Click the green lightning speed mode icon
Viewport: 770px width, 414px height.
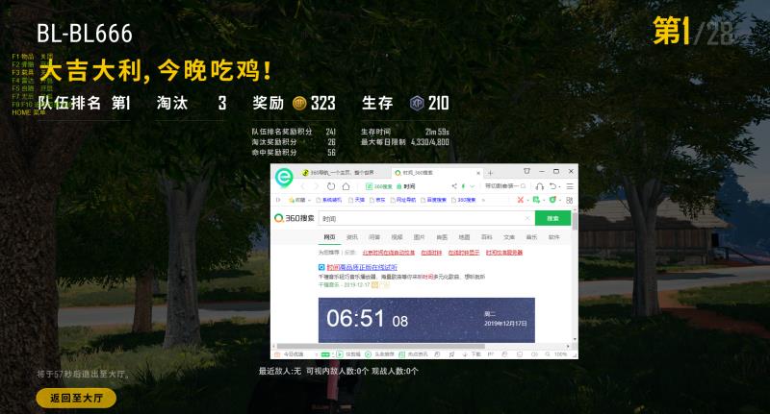463,186
